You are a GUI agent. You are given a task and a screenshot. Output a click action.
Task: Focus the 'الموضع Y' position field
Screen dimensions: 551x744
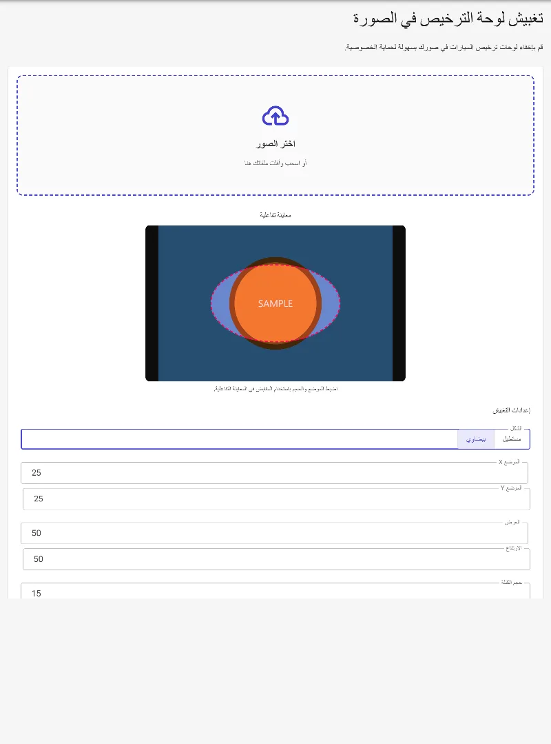pos(276,499)
